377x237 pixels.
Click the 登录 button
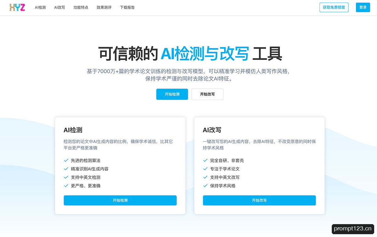[363, 7]
